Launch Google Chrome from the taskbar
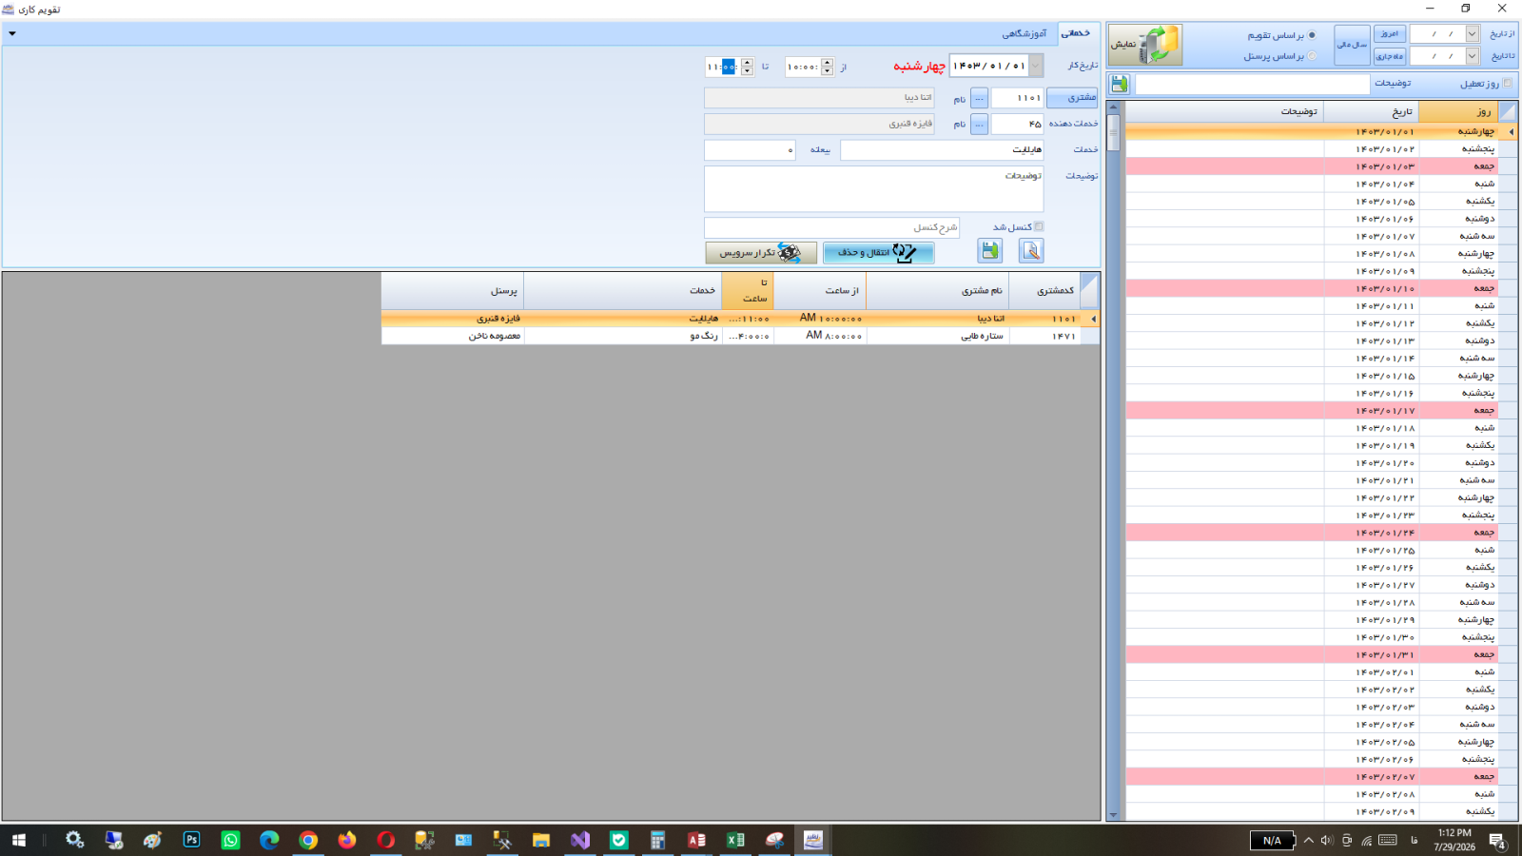Viewport: 1522px width, 856px height. point(308,840)
